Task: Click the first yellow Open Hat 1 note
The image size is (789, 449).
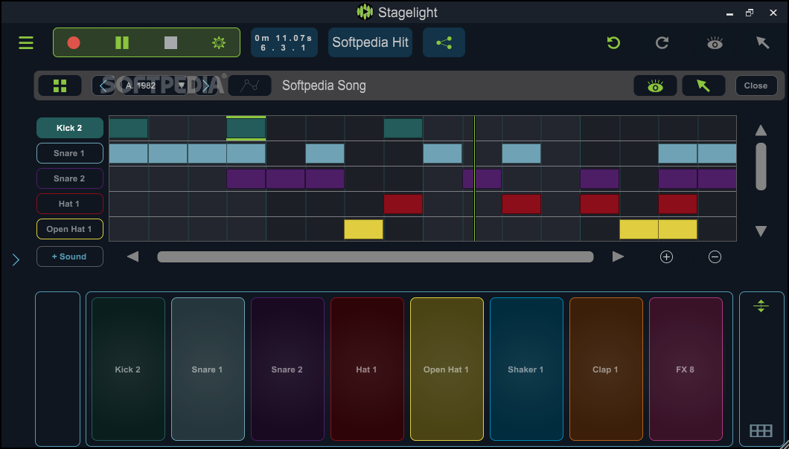Action: [x=364, y=229]
